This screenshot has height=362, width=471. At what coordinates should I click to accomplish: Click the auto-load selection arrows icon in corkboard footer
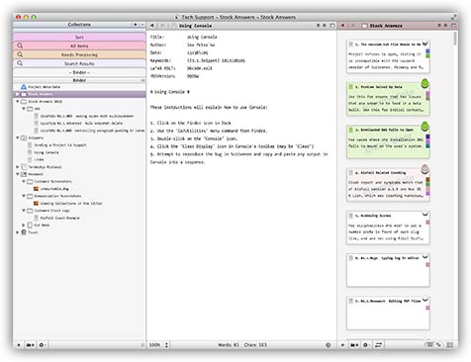pyautogui.click(x=378, y=345)
